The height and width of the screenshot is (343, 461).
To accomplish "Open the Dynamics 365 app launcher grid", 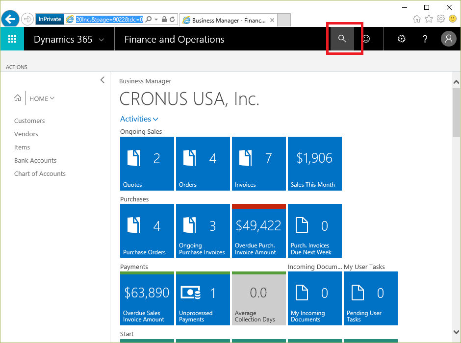I will tap(12, 39).
